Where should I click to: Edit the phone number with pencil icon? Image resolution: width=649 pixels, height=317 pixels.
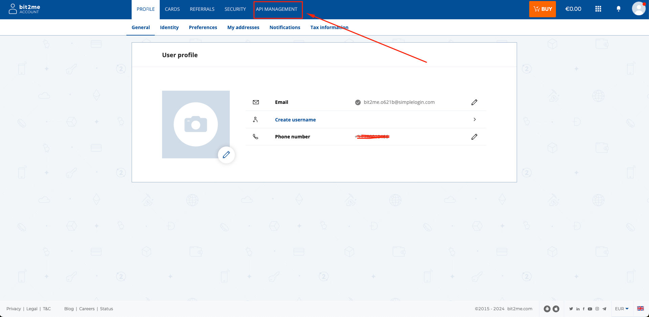[x=474, y=137]
